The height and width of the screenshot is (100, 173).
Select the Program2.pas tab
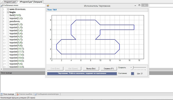coord(31,2)
